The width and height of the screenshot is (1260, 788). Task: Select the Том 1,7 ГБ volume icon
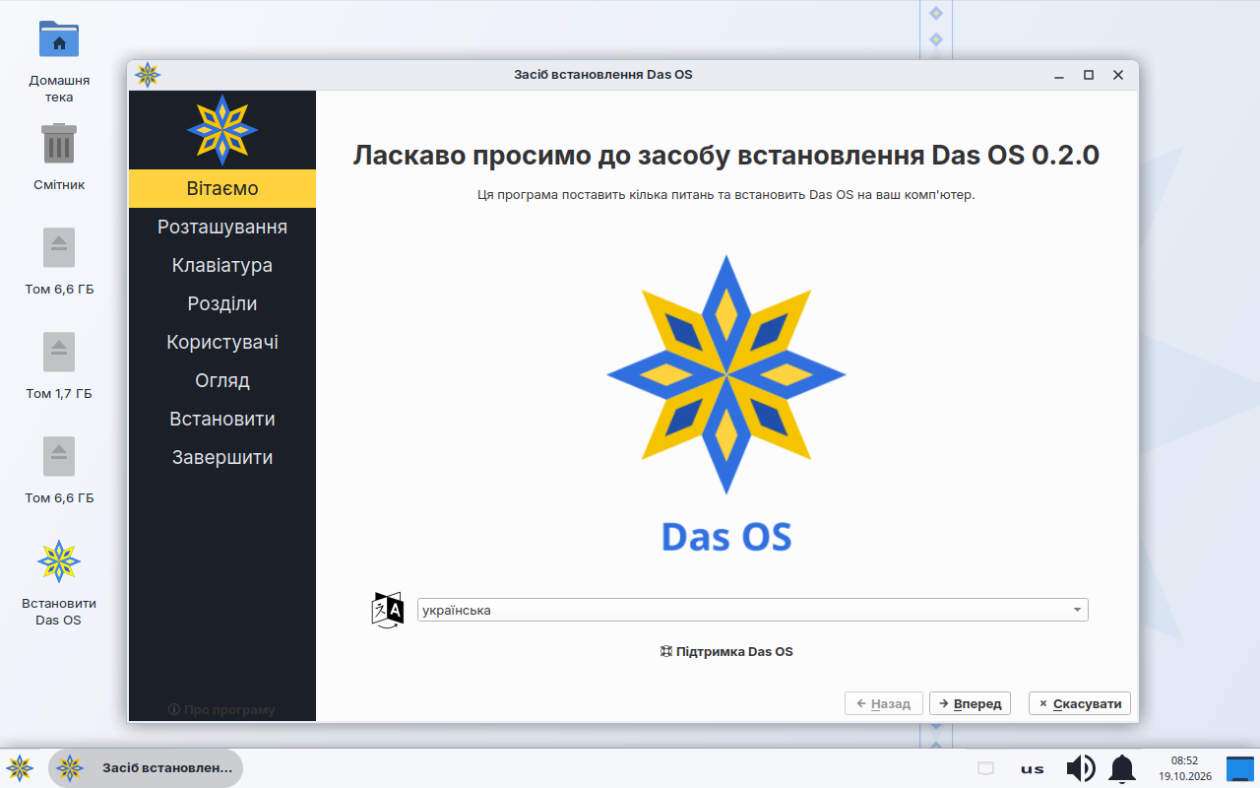click(x=59, y=352)
